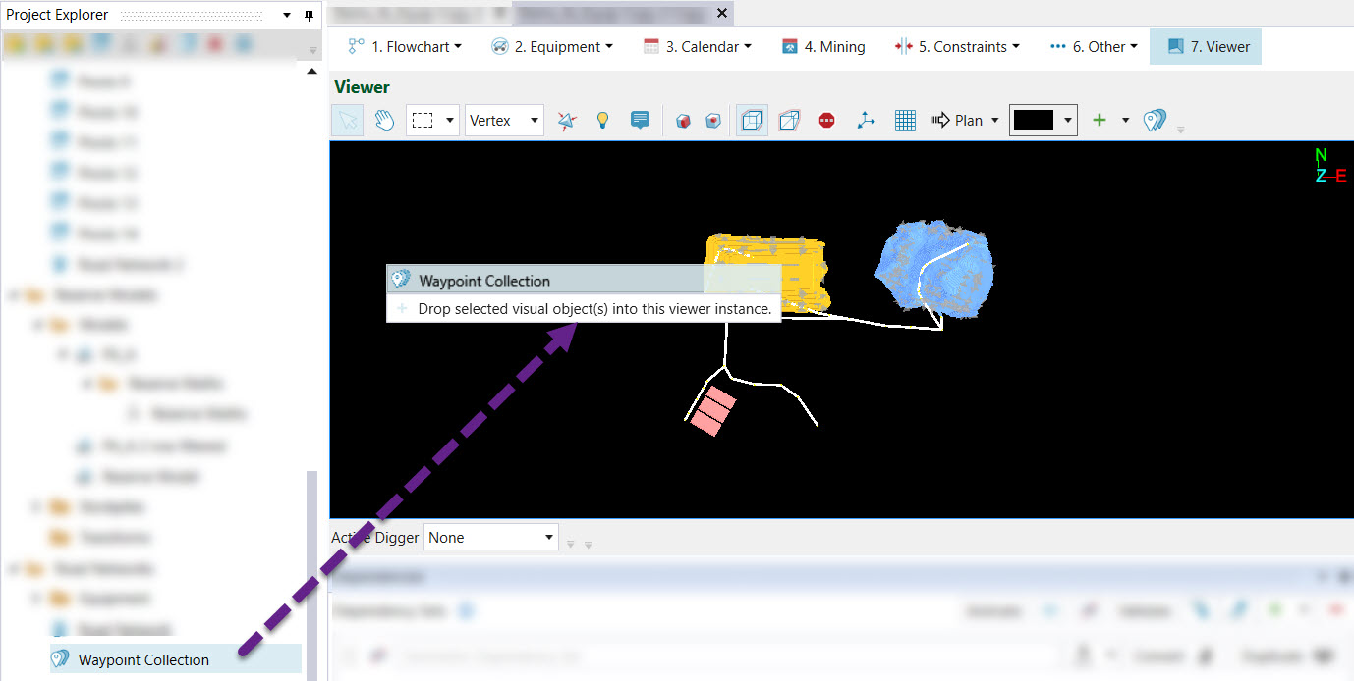Toggle the highlighted wireframe cube view
Viewport: 1354px width, 681px height.
point(753,120)
